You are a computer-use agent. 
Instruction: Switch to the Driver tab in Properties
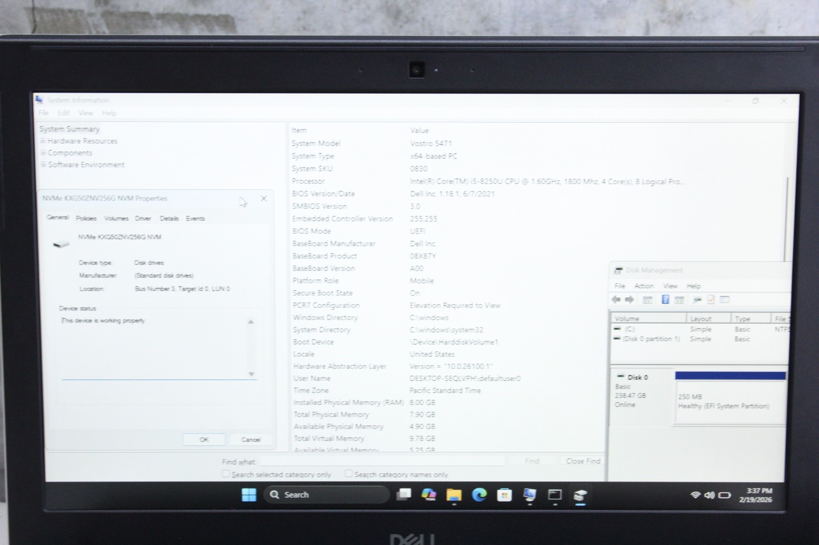pos(143,218)
